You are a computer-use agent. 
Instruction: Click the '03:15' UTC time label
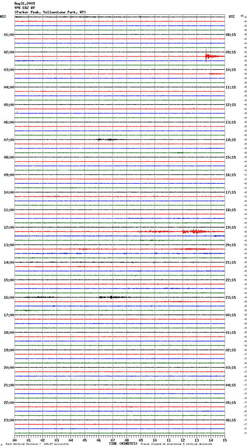[x=231, y=368]
